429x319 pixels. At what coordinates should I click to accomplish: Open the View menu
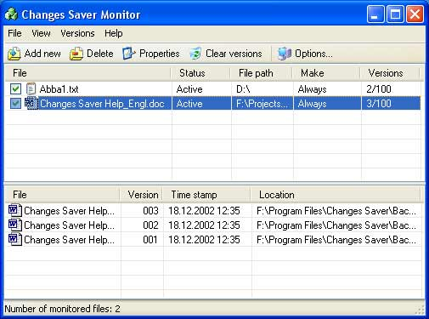41,33
